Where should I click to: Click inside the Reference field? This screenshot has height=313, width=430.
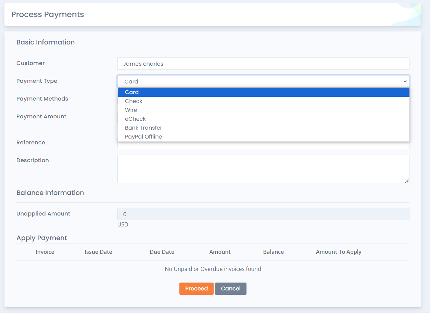[263, 145]
